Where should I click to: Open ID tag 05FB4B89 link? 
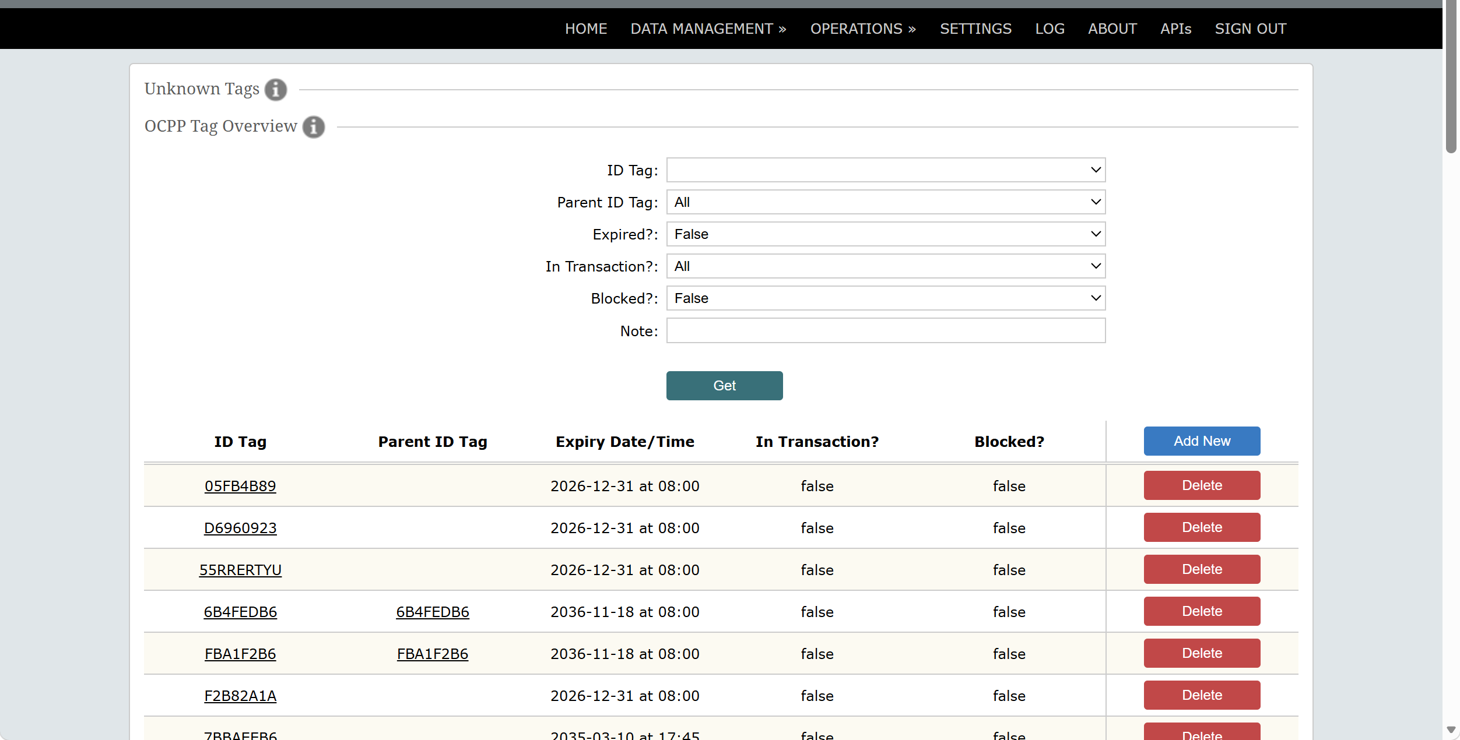240,486
